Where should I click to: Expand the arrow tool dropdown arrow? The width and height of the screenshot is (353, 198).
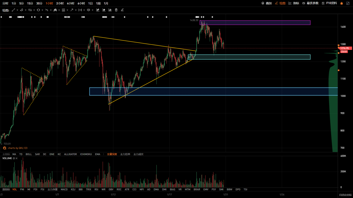tap(76, 10)
